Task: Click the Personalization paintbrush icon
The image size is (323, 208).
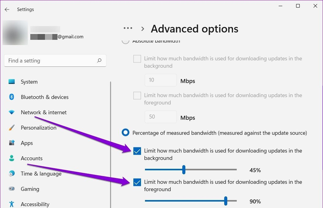Action: 12,127
